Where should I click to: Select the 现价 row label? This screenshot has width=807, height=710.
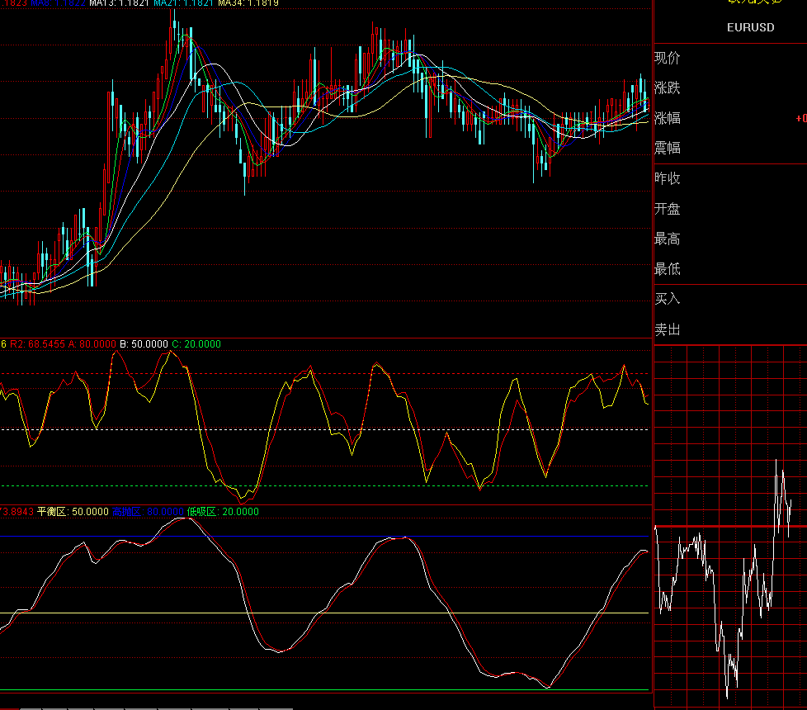pyautogui.click(x=668, y=58)
